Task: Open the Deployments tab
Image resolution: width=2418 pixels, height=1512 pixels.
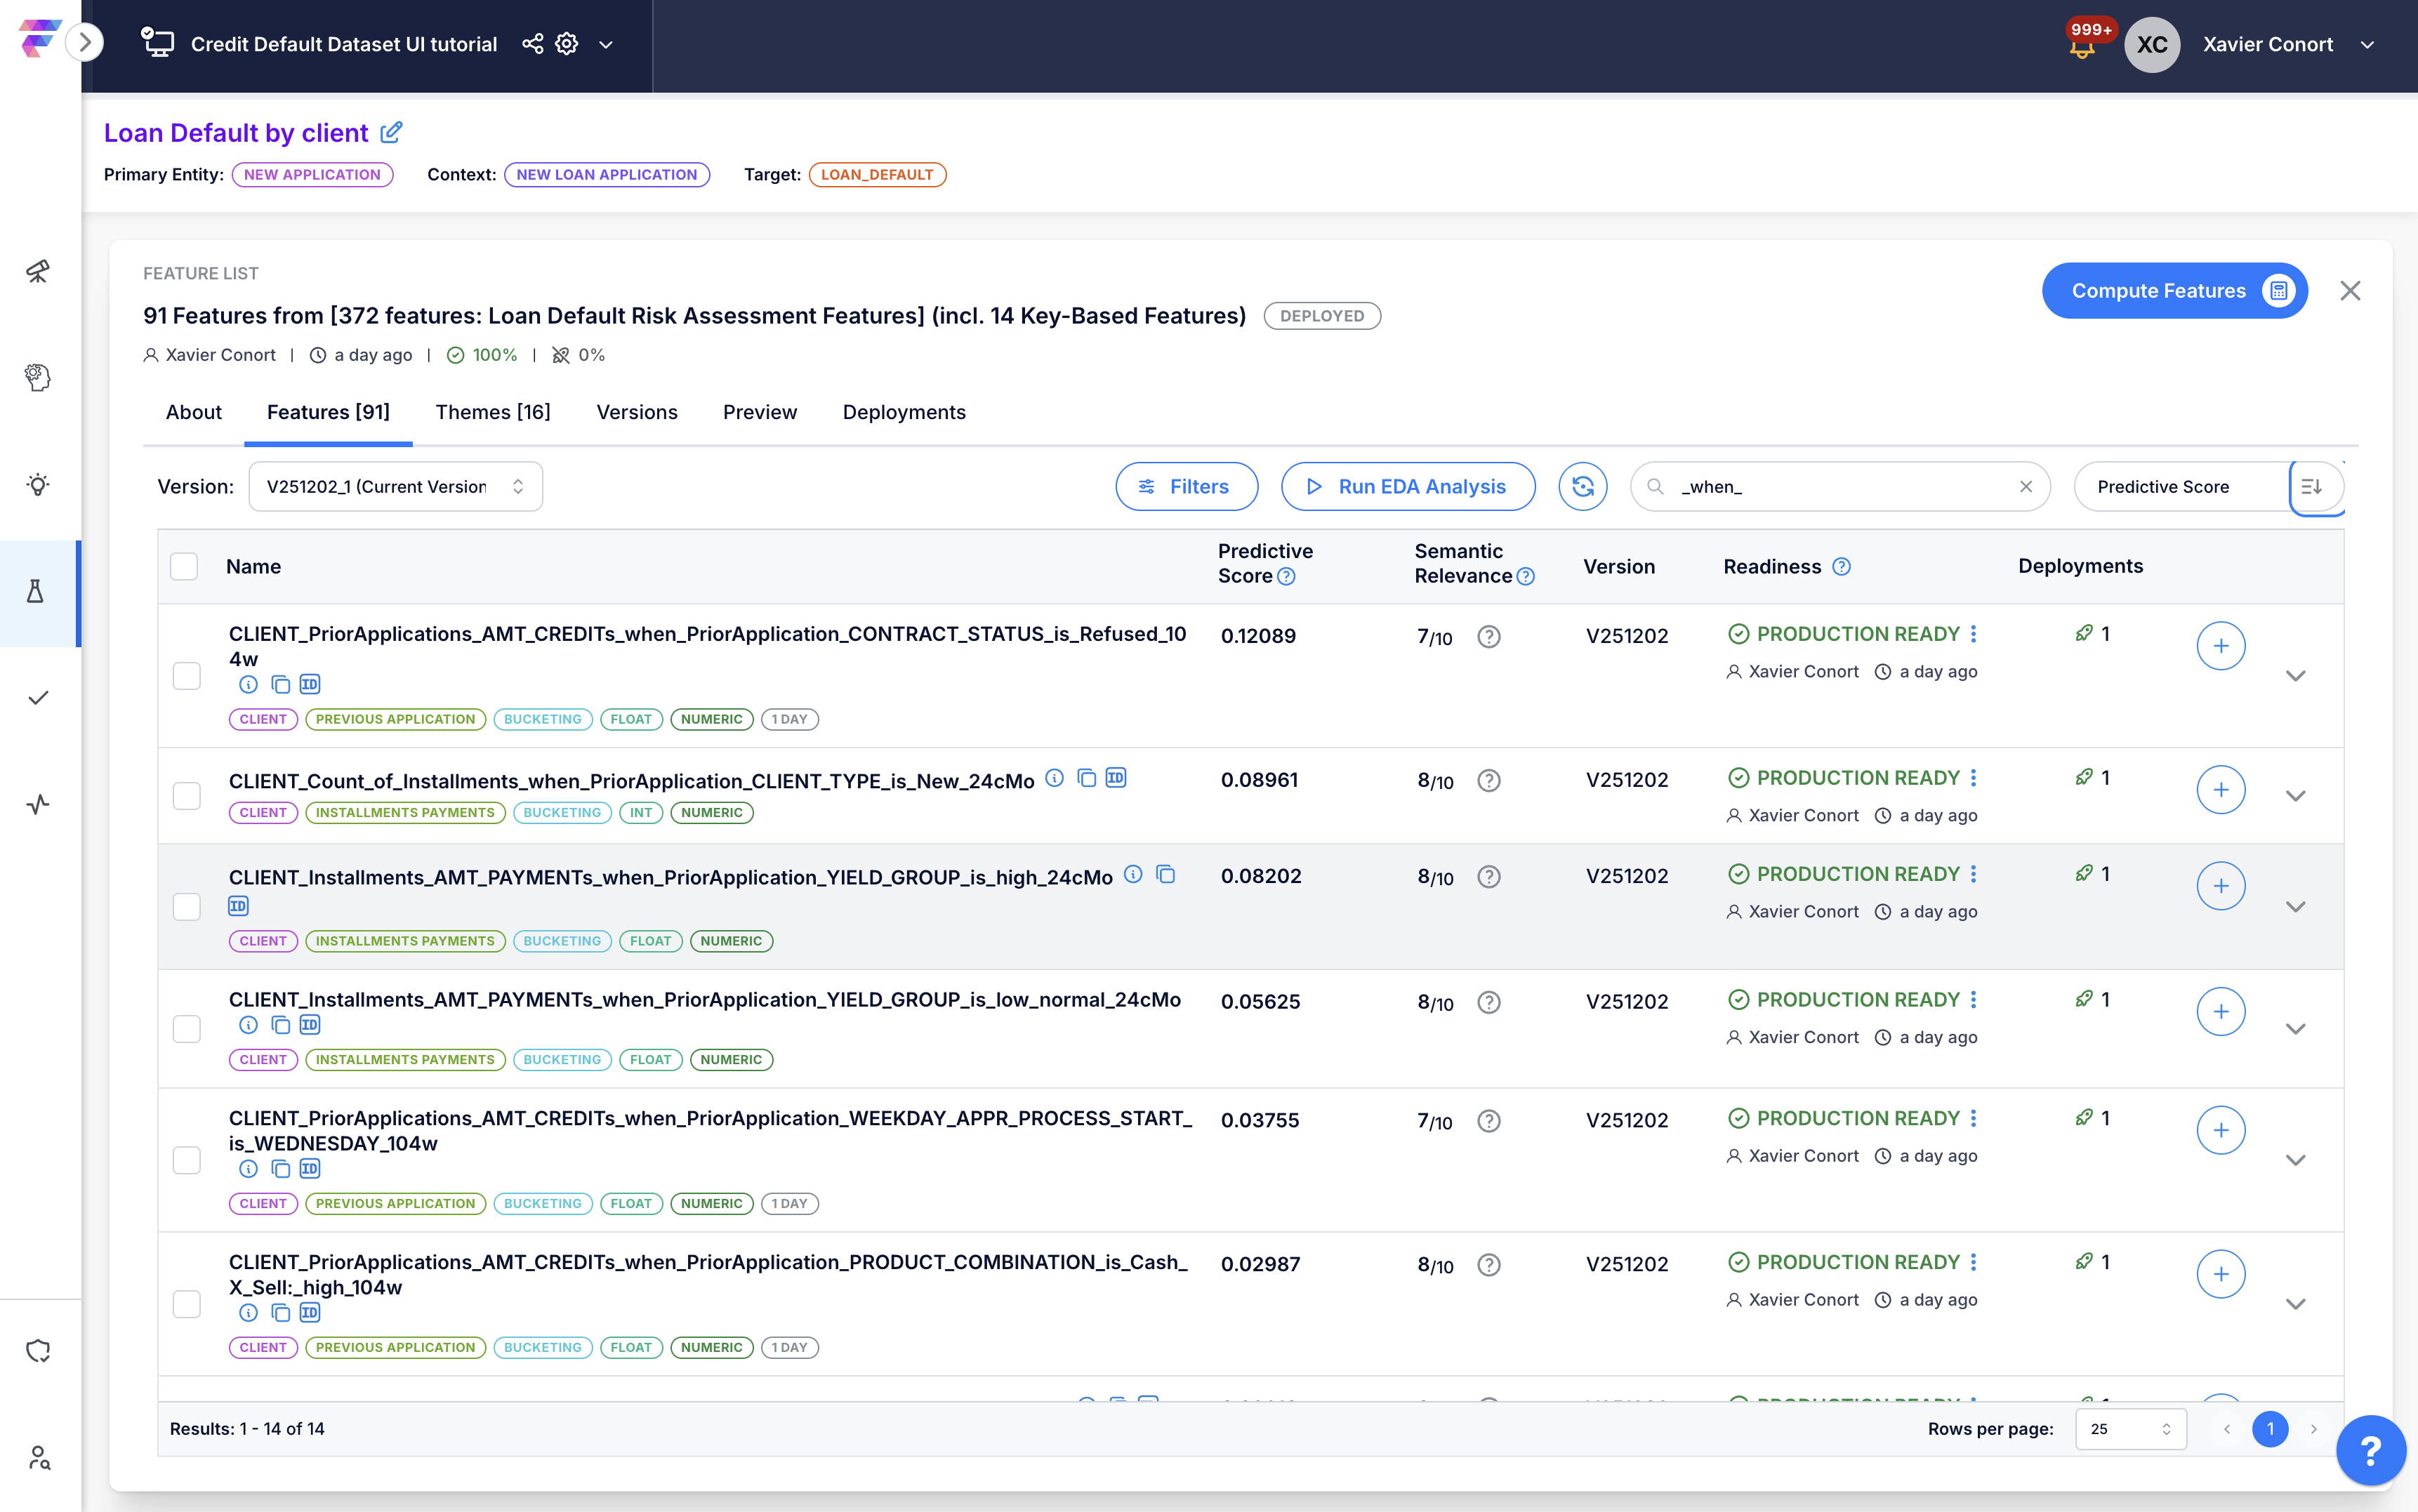Action: coord(903,412)
